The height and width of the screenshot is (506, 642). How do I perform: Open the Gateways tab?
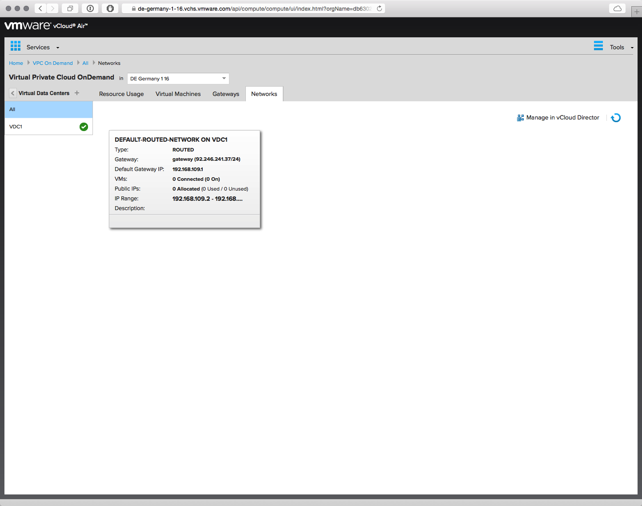(226, 94)
